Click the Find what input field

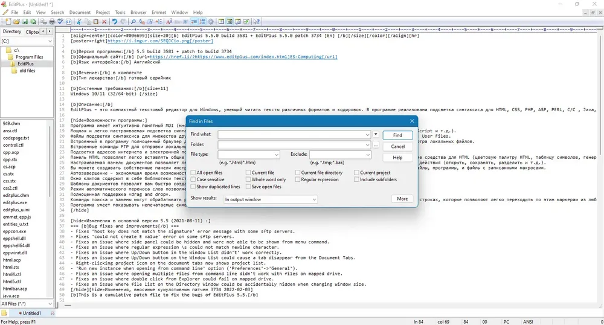294,134
